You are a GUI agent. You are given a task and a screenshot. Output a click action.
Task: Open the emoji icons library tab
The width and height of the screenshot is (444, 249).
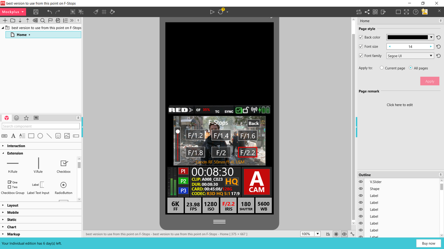16,118
